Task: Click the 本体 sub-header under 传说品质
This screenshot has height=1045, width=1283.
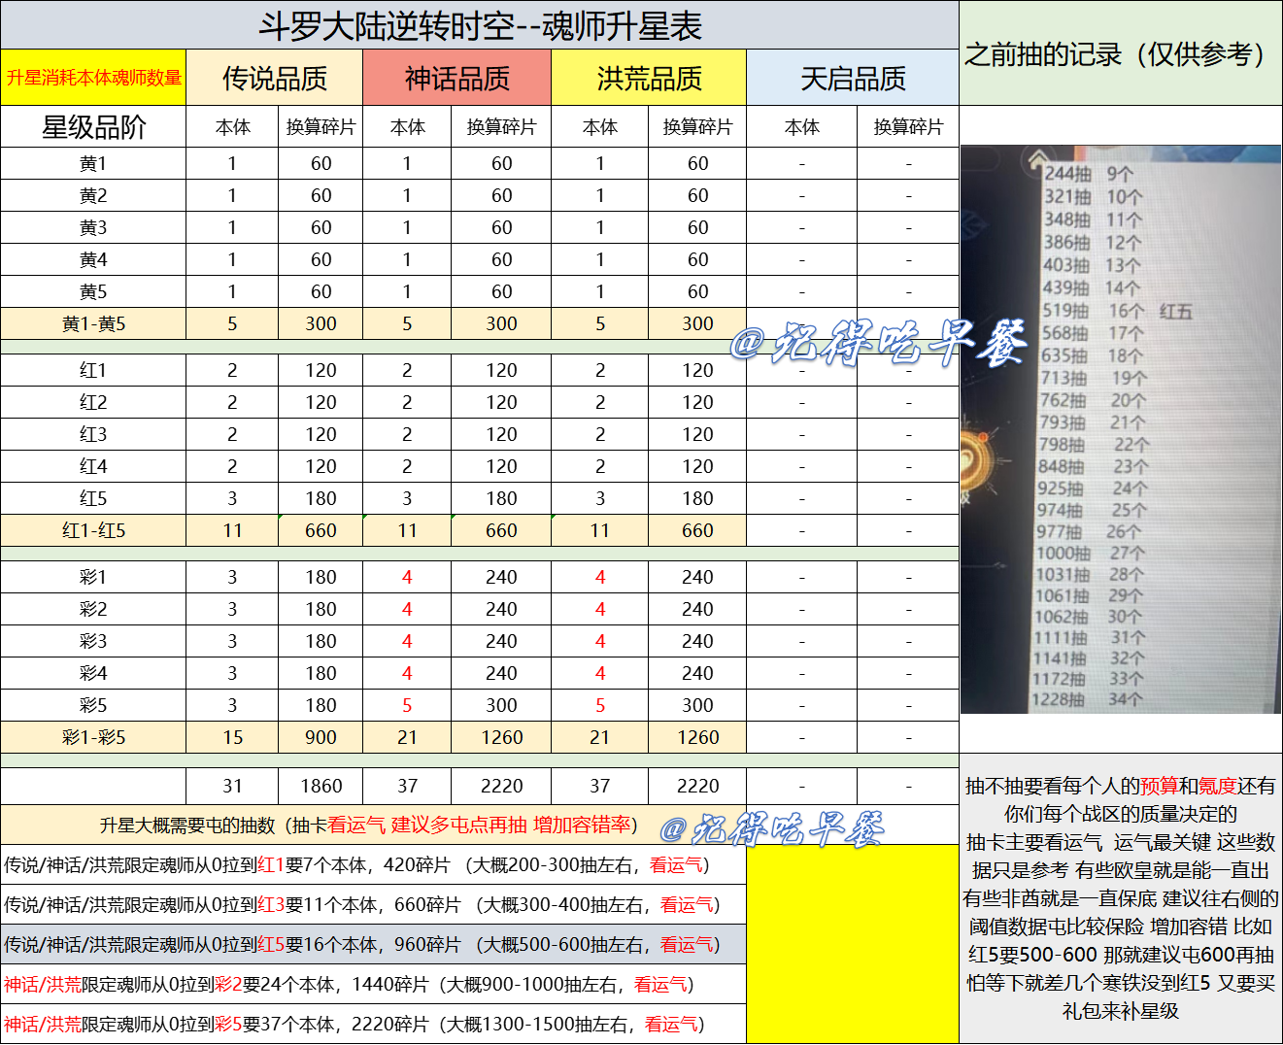Action: tap(232, 127)
